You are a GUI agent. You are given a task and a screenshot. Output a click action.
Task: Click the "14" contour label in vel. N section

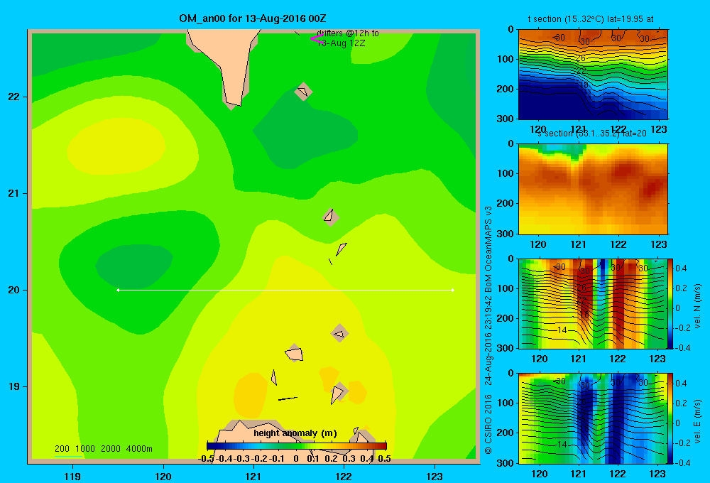tap(562, 330)
